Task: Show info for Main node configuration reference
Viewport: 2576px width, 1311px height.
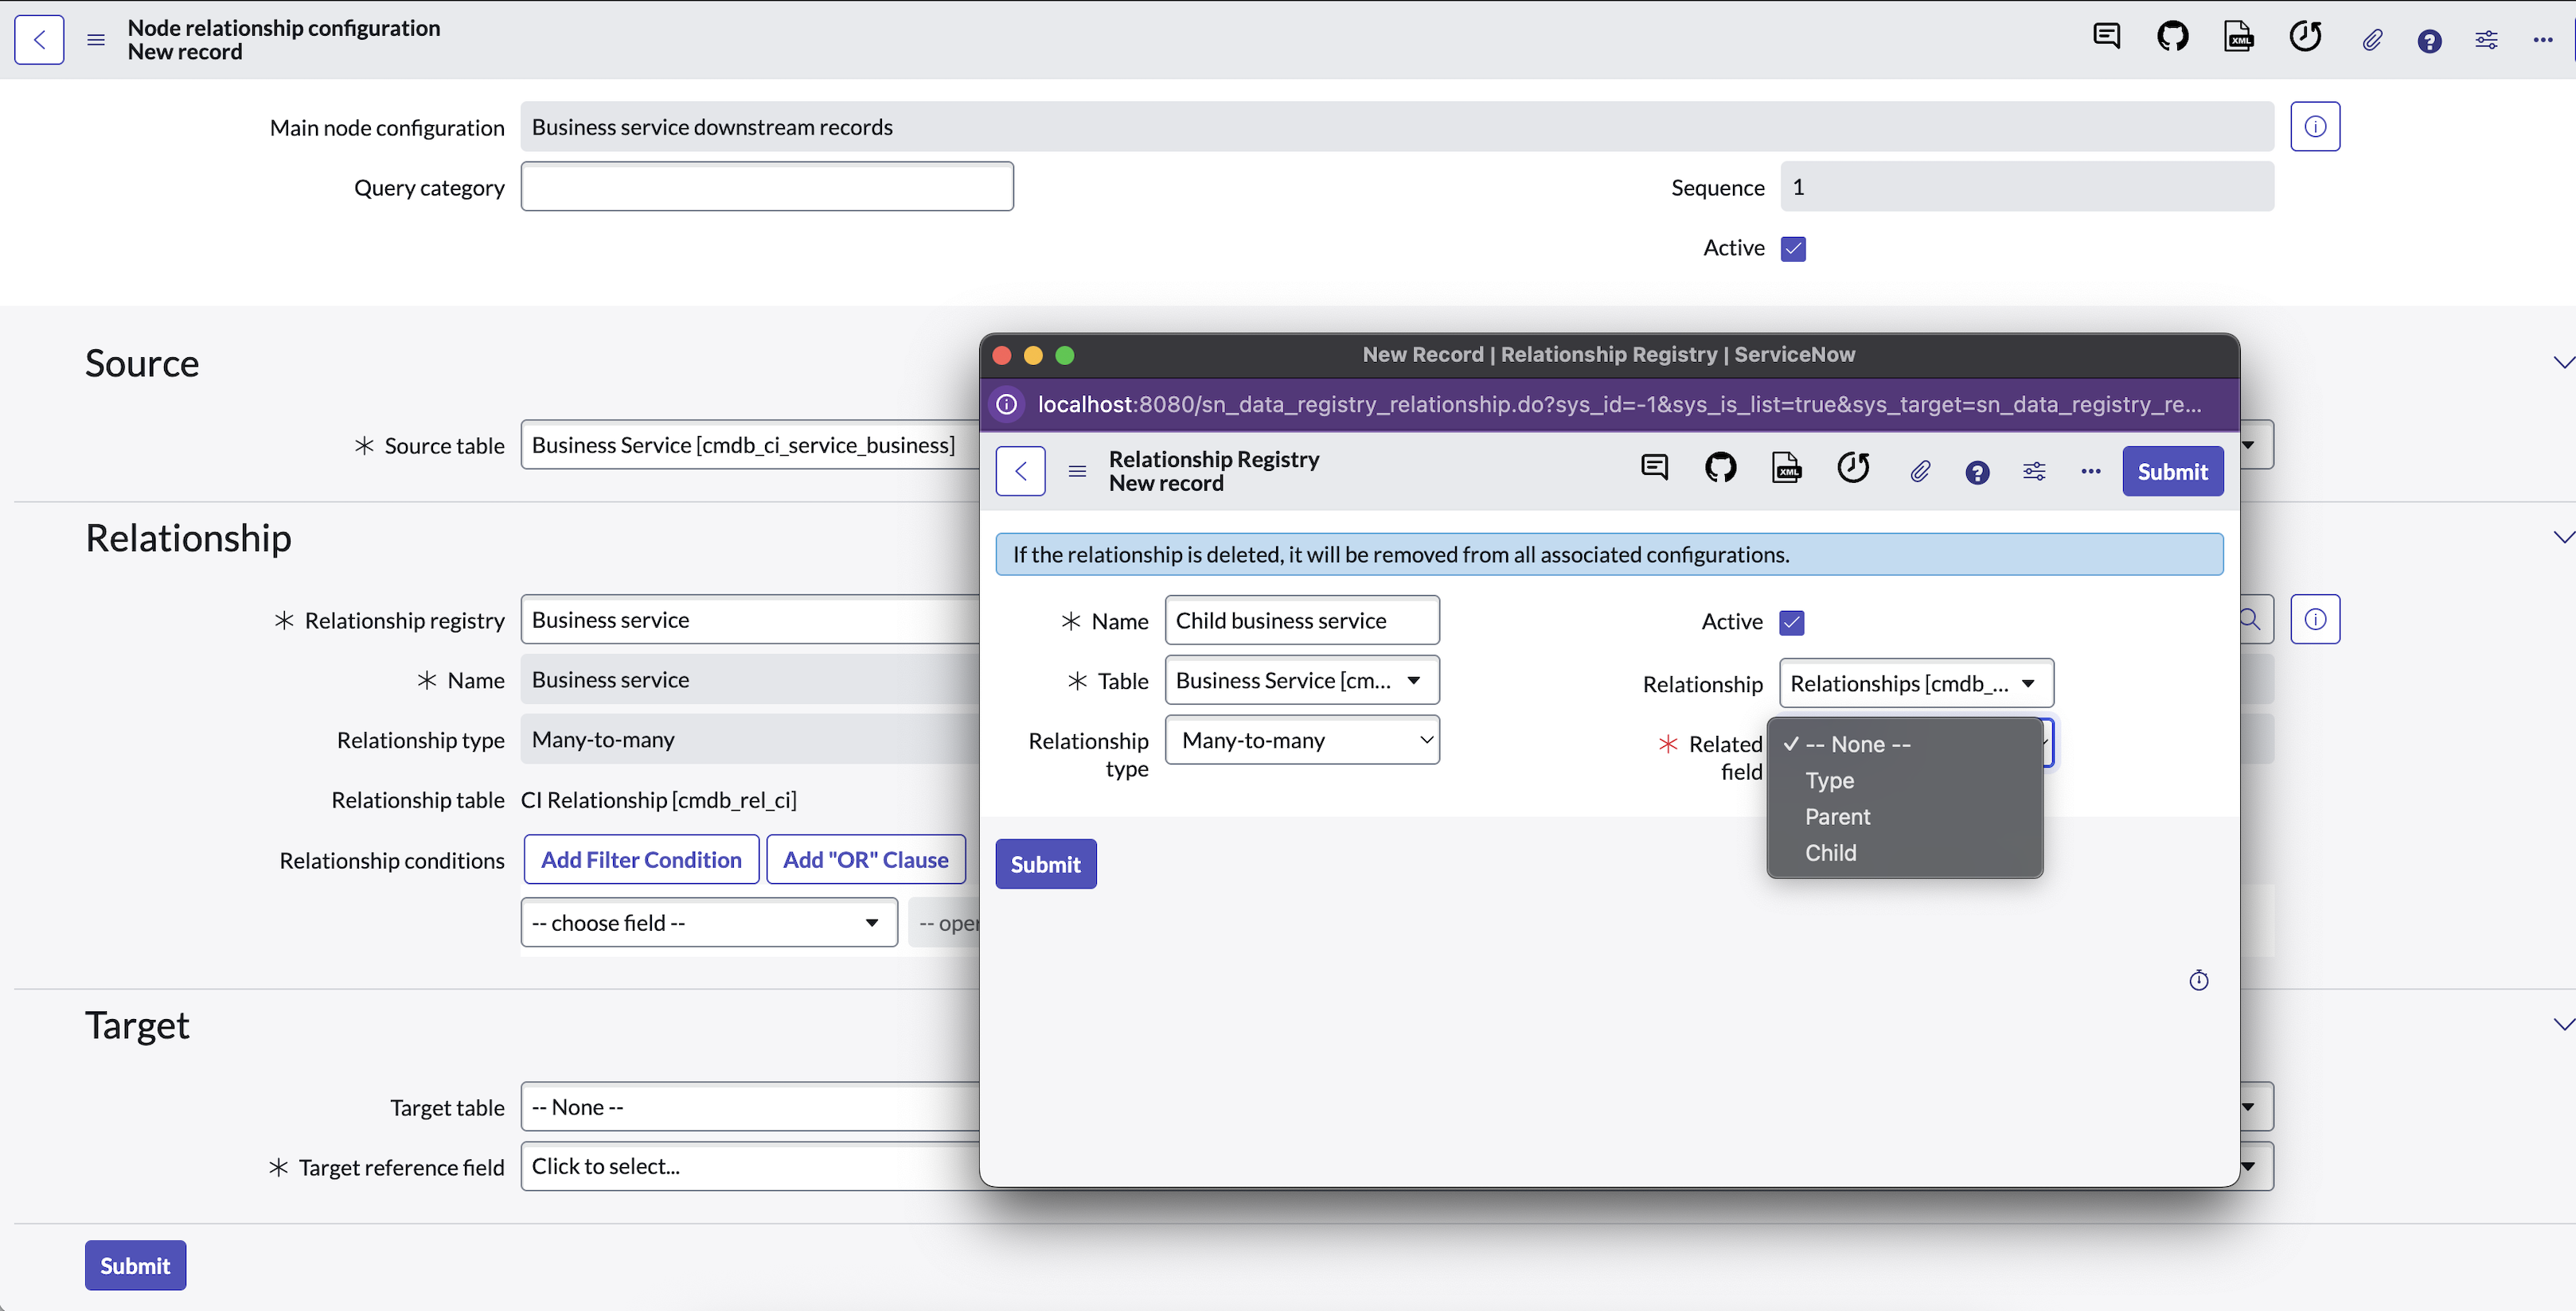Action: click(2315, 127)
